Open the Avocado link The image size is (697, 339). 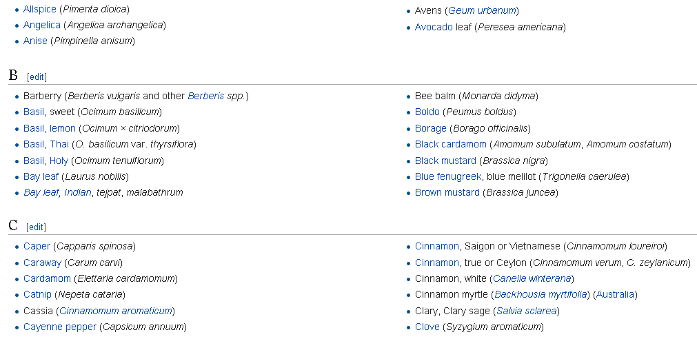coord(434,28)
